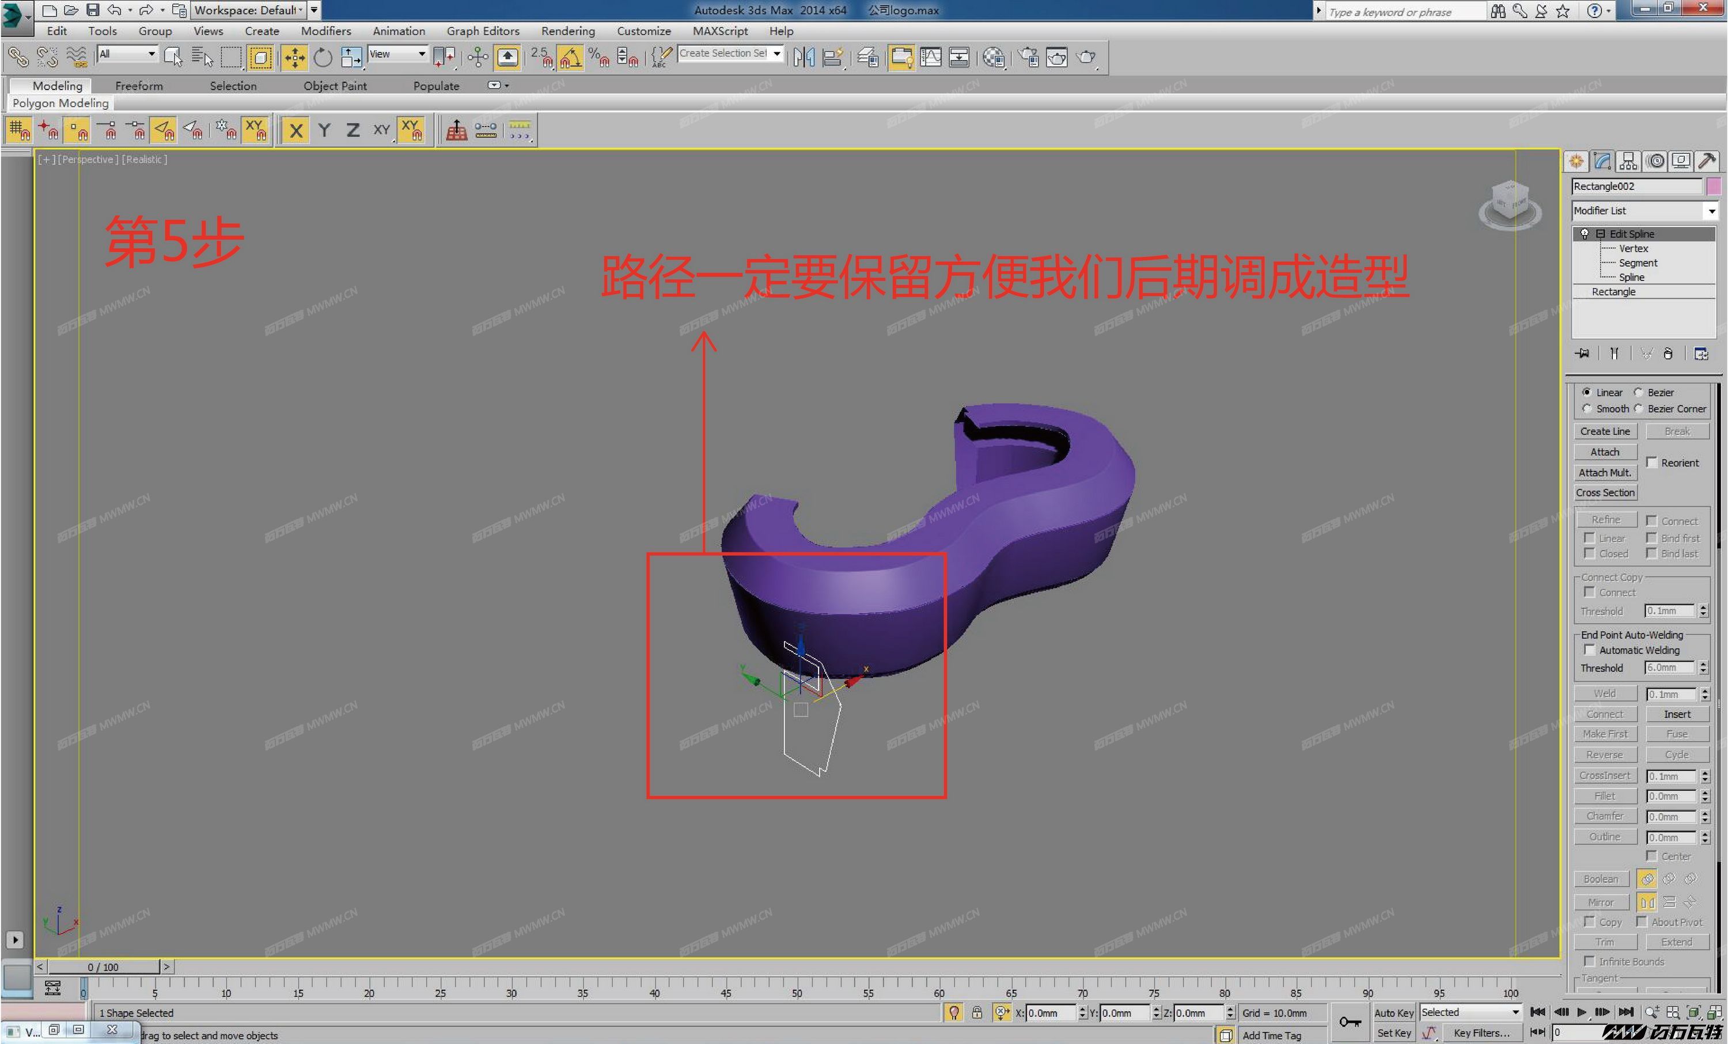Collapse the Edit Spline modifier tree

(1600, 233)
